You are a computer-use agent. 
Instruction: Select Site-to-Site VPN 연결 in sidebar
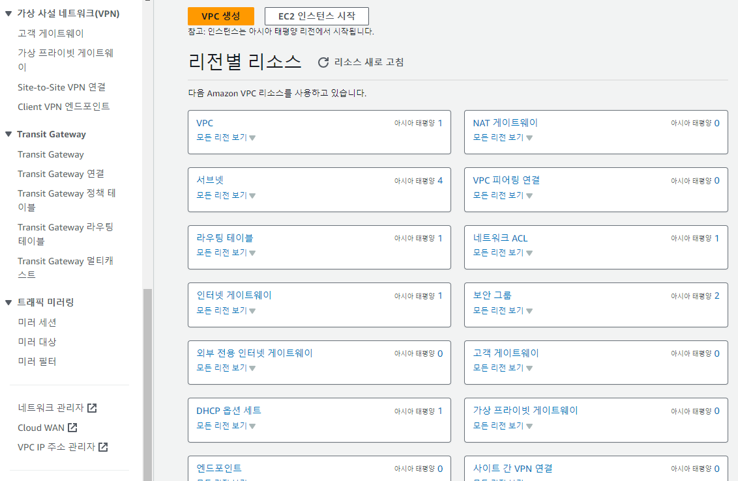[x=62, y=87]
